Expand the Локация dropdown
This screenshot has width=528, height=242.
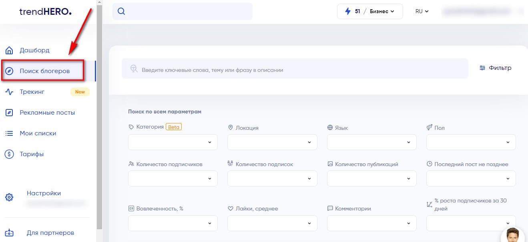tap(272, 142)
